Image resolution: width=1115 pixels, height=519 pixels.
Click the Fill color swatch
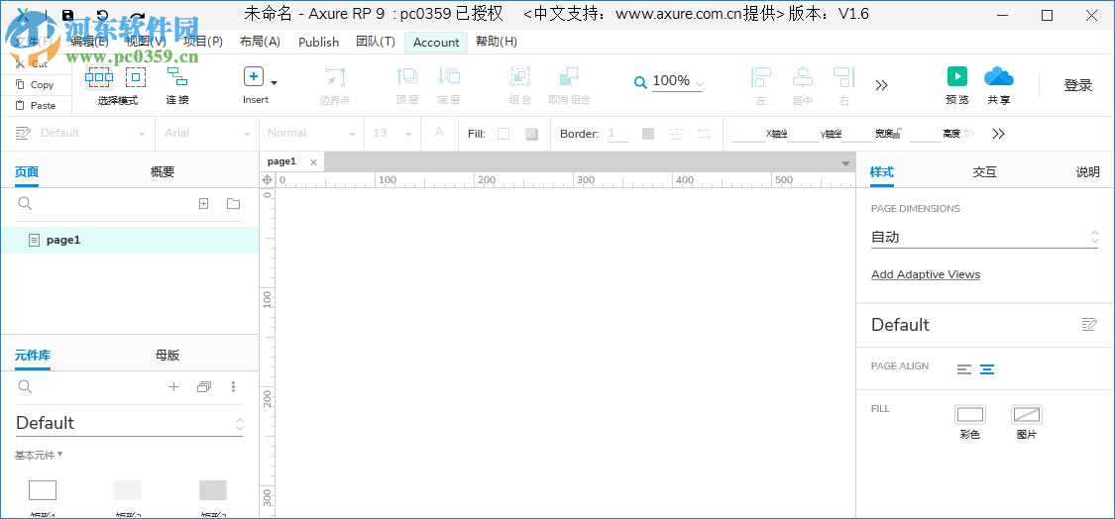(503, 134)
